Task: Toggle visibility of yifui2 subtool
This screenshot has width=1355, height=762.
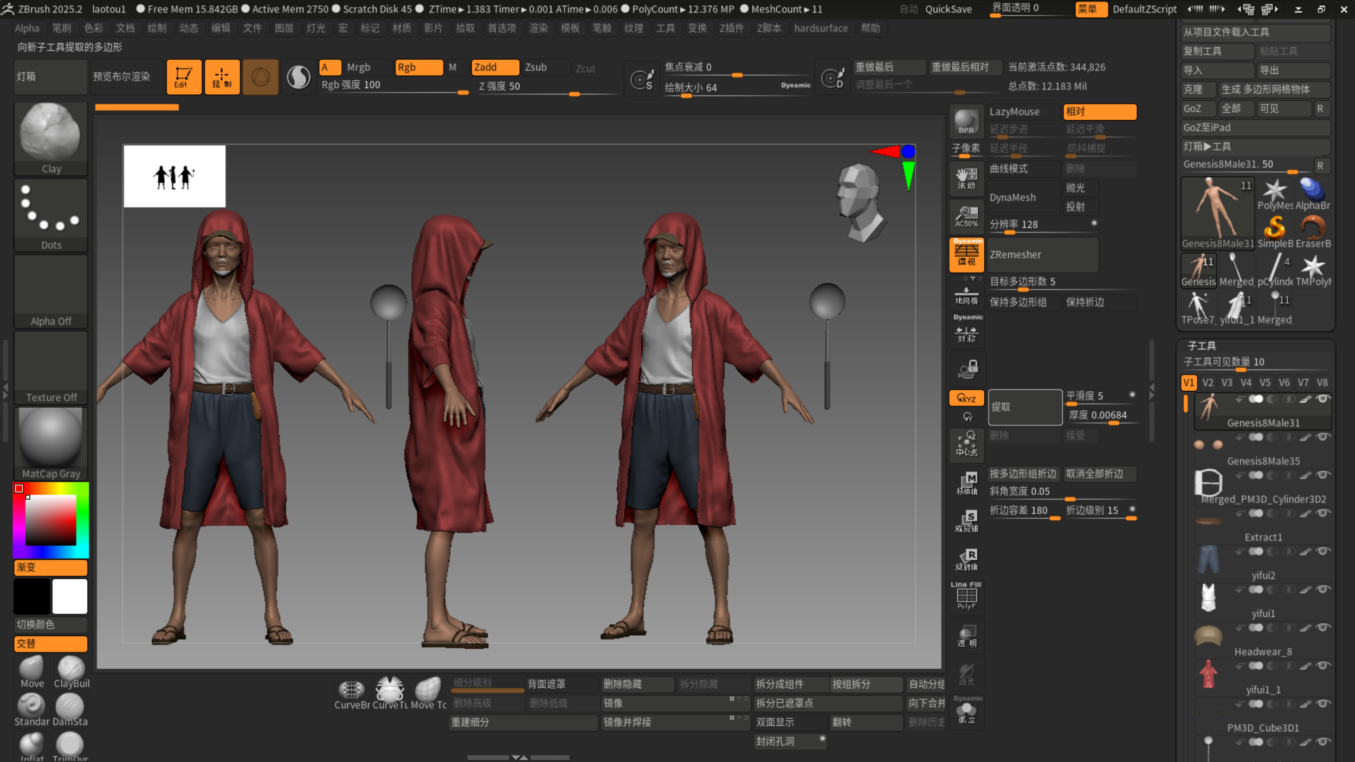Action: coord(1323,551)
